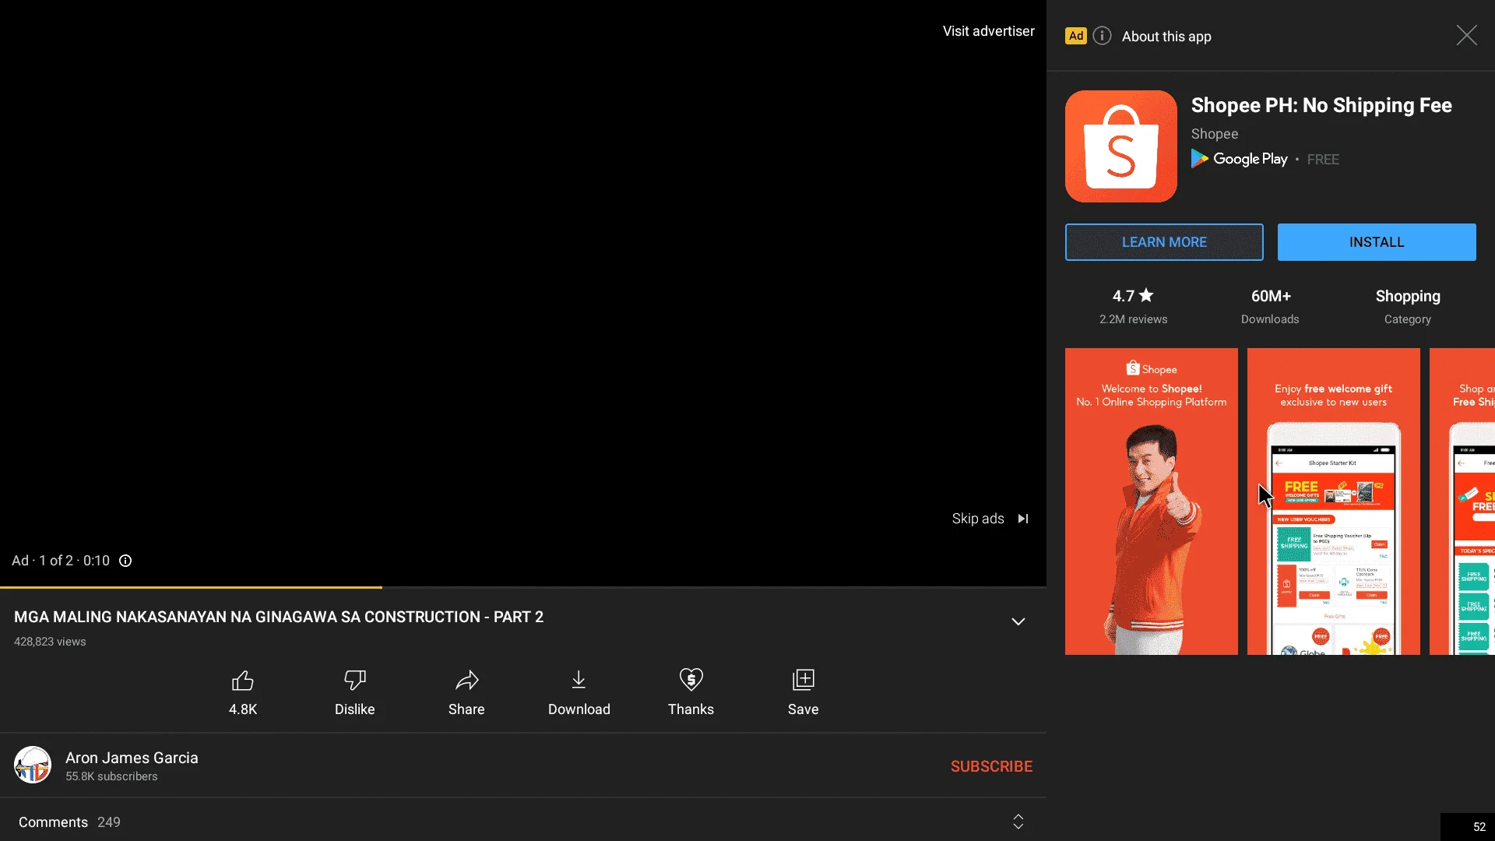Click the Dislike thumbs down icon

(x=354, y=681)
